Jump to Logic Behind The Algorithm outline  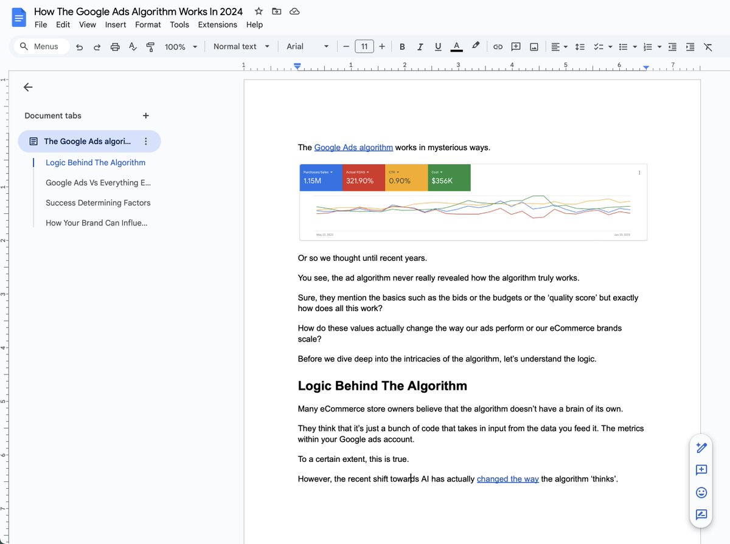pos(96,162)
